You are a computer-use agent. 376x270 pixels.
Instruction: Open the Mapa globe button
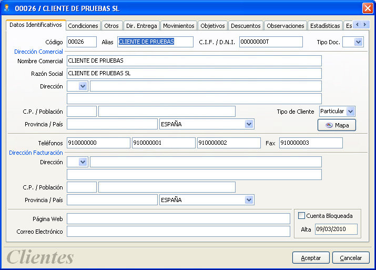[x=337, y=125]
